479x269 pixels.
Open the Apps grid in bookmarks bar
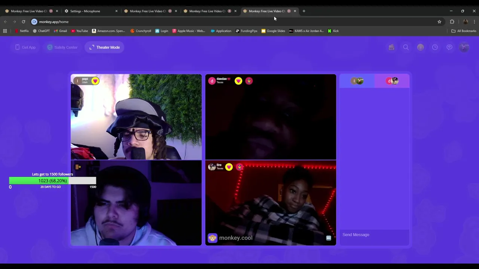click(x=5, y=31)
